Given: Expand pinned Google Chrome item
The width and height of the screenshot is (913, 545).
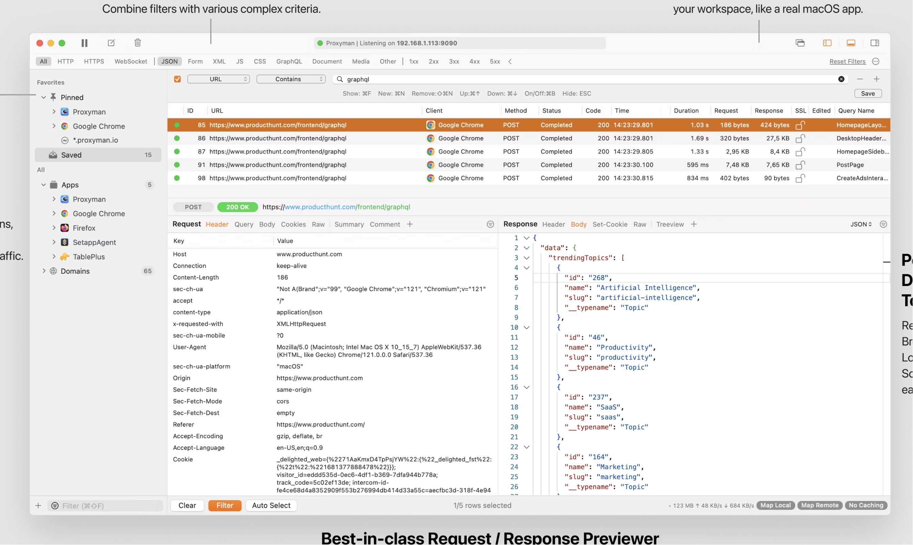Looking at the screenshot, I should point(54,126).
